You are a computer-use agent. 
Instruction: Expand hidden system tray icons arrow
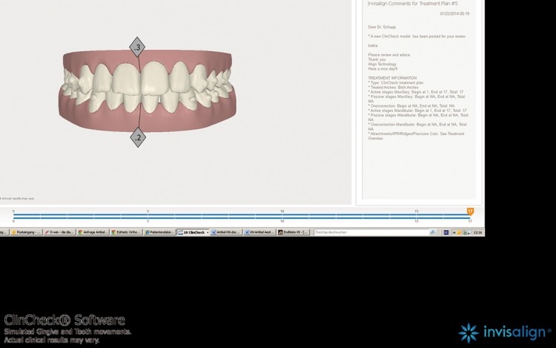tap(454, 233)
